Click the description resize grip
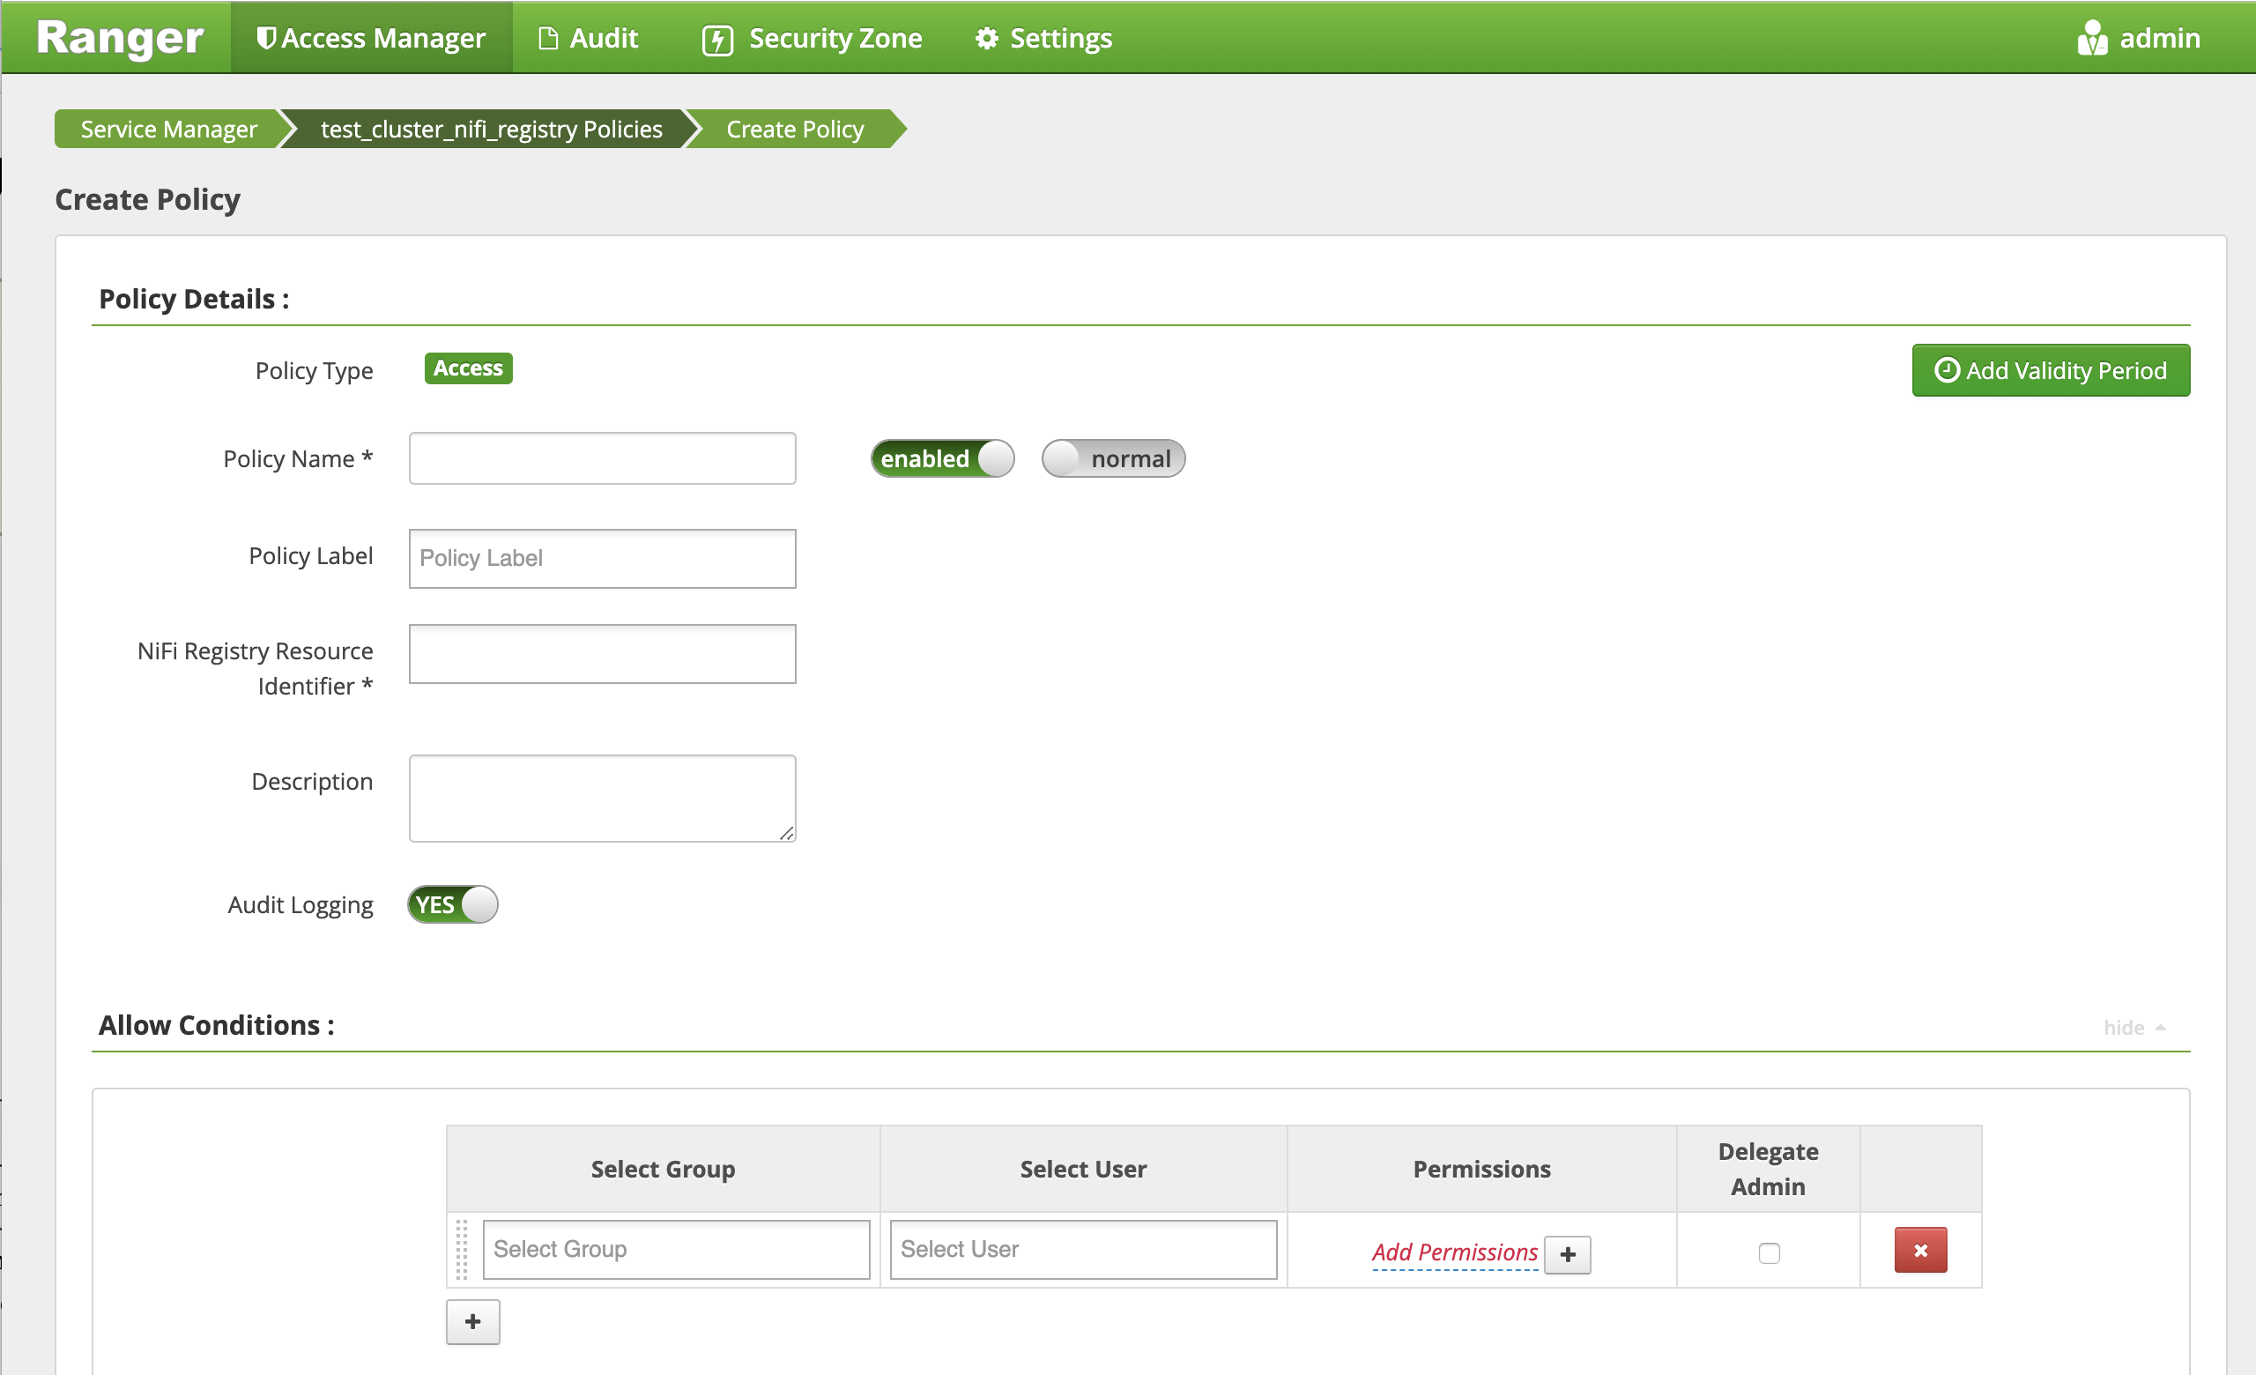Viewport: 2256px width, 1375px height. click(786, 833)
